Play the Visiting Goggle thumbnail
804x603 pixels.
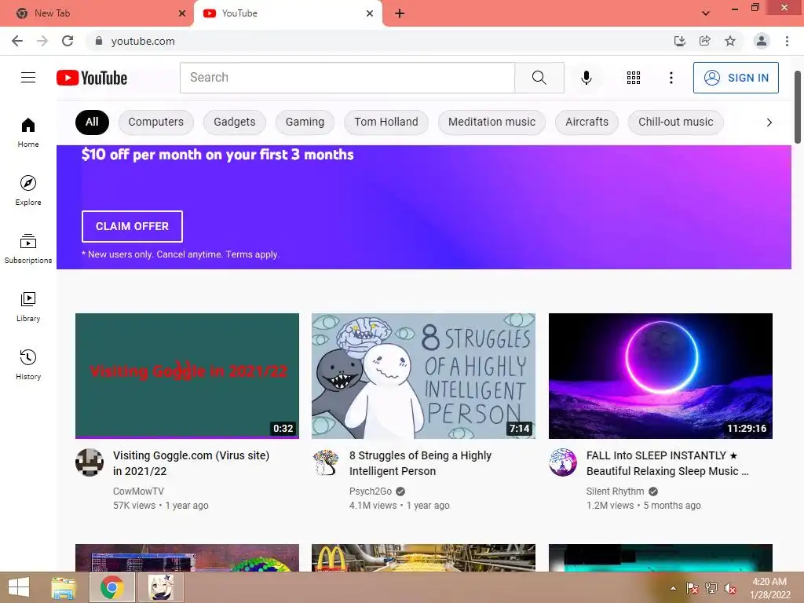[x=187, y=376]
